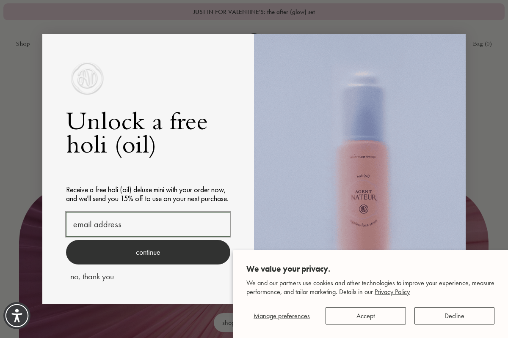This screenshot has width=508, height=338.
Task: Decline the cookies in the privacy banner
Action: pyautogui.click(x=454, y=316)
